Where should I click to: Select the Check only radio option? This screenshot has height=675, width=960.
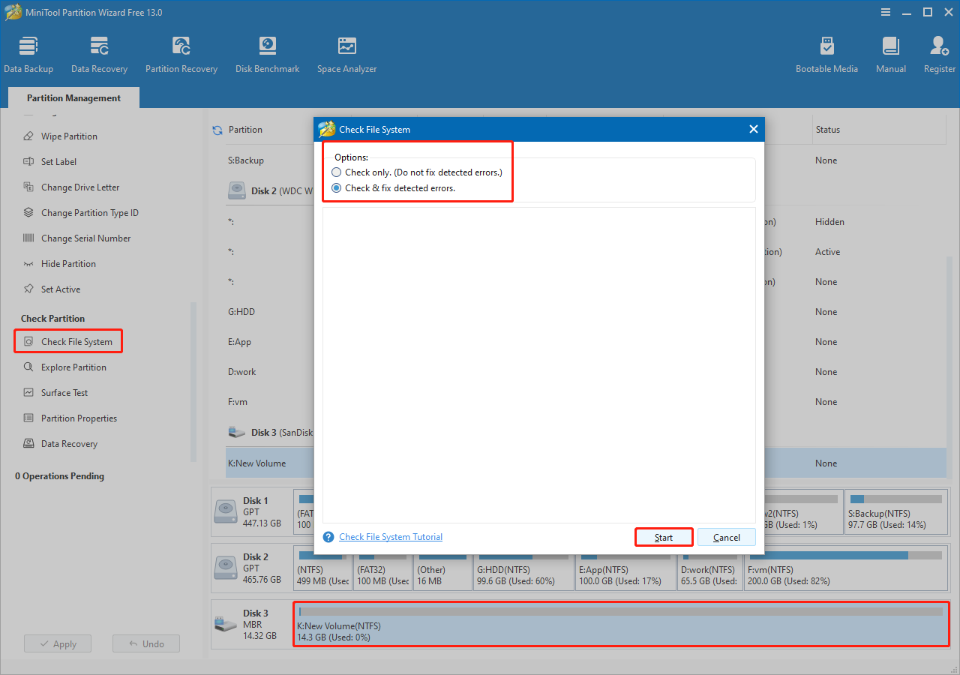[x=336, y=172]
